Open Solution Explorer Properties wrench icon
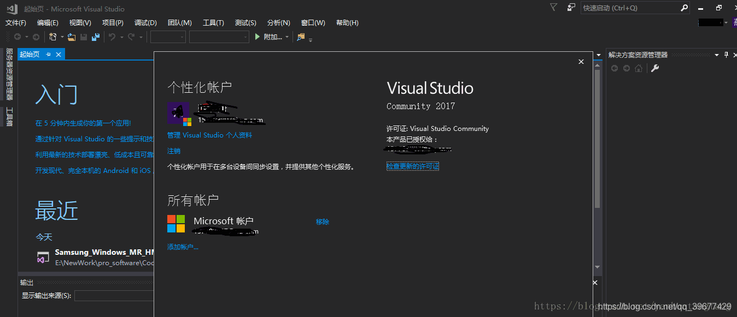737x317 pixels. pyautogui.click(x=654, y=68)
